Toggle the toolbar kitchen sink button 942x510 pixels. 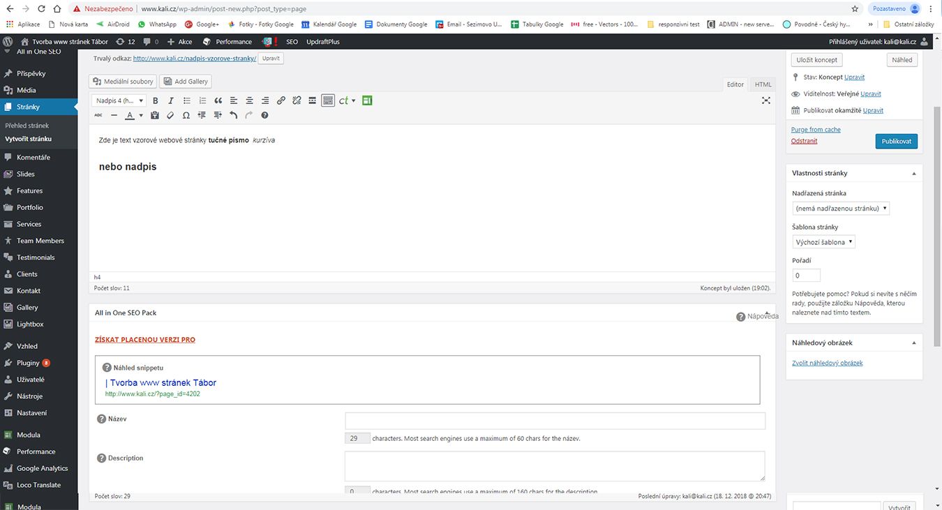tap(328, 100)
